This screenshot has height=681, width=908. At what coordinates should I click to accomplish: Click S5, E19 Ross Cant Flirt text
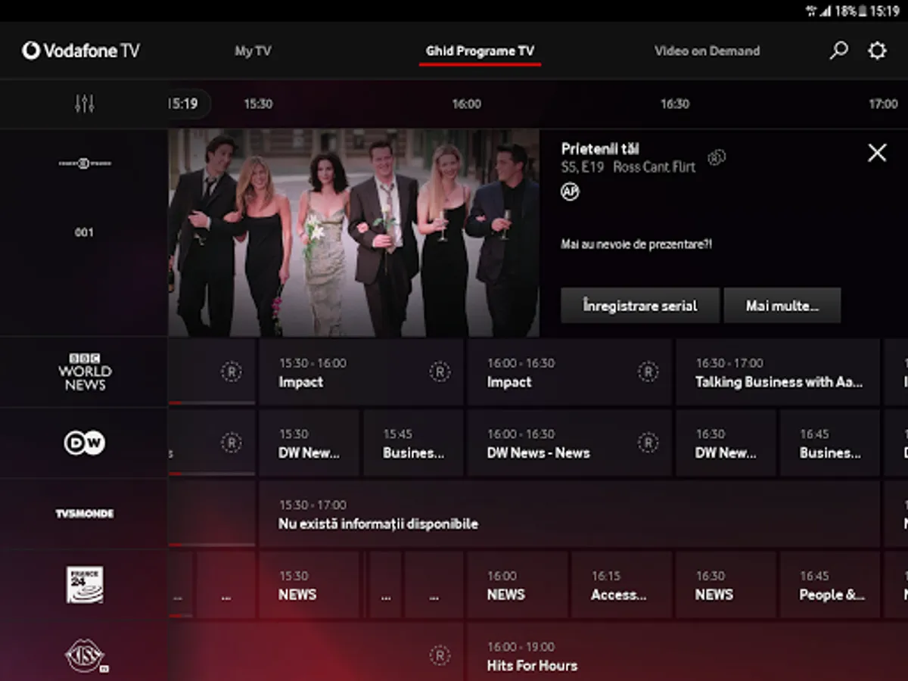628,167
